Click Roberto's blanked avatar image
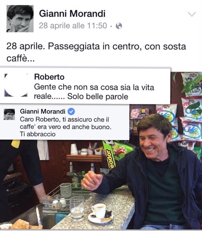 click(16, 85)
